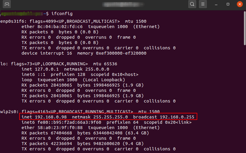The image size is (246, 153).
Task: Maximize the terminal window
Action: point(228,4)
